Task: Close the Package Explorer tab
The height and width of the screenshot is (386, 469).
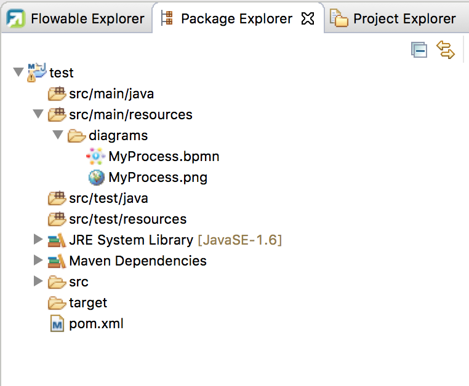Action: tap(308, 18)
